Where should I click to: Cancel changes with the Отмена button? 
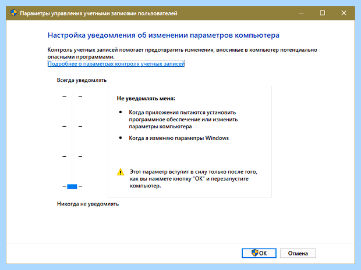[298, 253]
